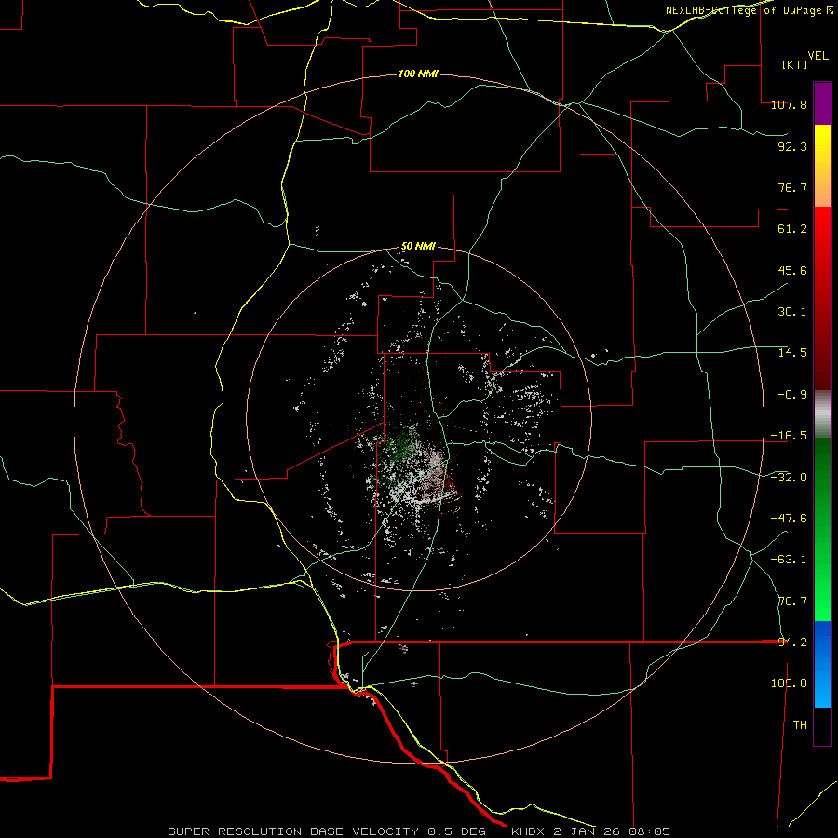This screenshot has width=838, height=838.
Task: Click the "-16.5" velocity scale value
Action: 789,436
